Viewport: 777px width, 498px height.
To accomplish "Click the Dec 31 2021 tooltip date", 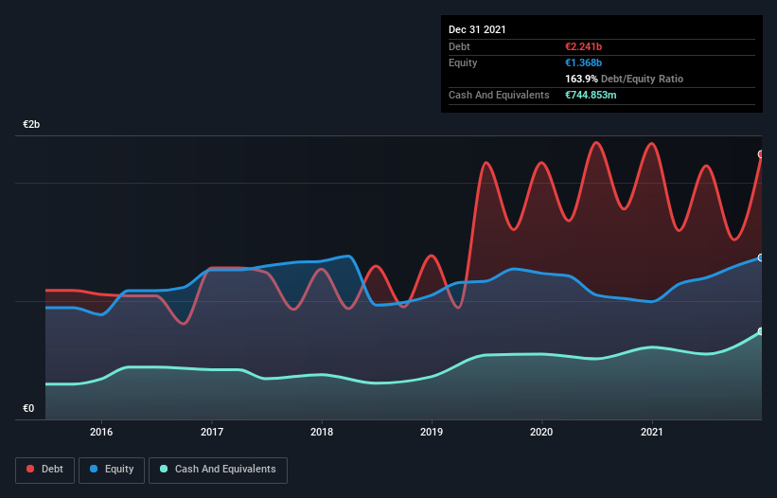I will pyautogui.click(x=477, y=29).
